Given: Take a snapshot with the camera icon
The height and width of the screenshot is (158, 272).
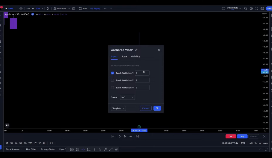Looking at the screenshot, I should click(x=262, y=9).
